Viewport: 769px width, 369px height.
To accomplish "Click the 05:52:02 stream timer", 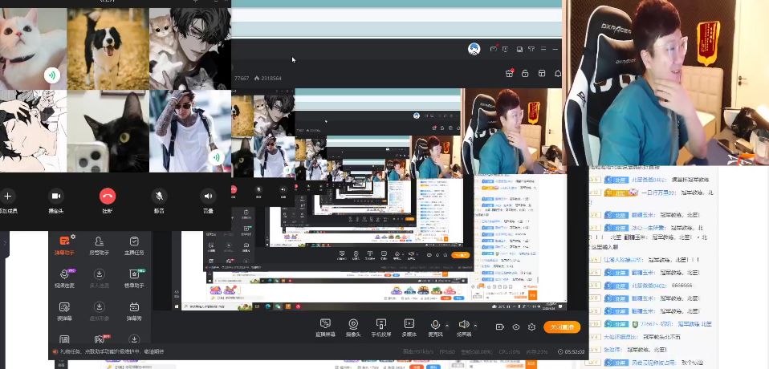I will point(572,351).
